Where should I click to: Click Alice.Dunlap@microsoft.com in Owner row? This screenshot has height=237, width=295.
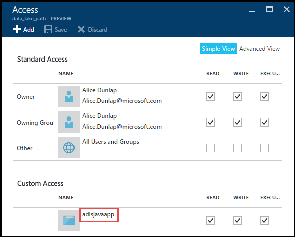point(122,101)
